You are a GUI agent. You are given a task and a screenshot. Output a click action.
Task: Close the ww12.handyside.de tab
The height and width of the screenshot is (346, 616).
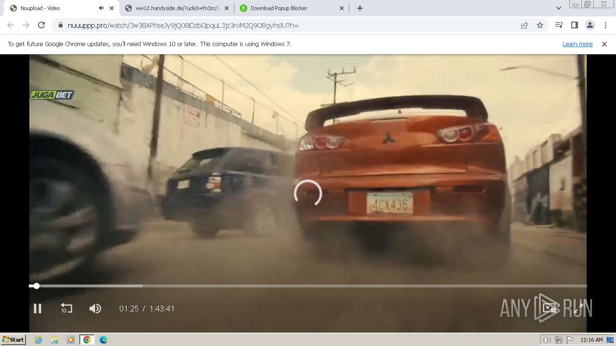[x=227, y=8]
